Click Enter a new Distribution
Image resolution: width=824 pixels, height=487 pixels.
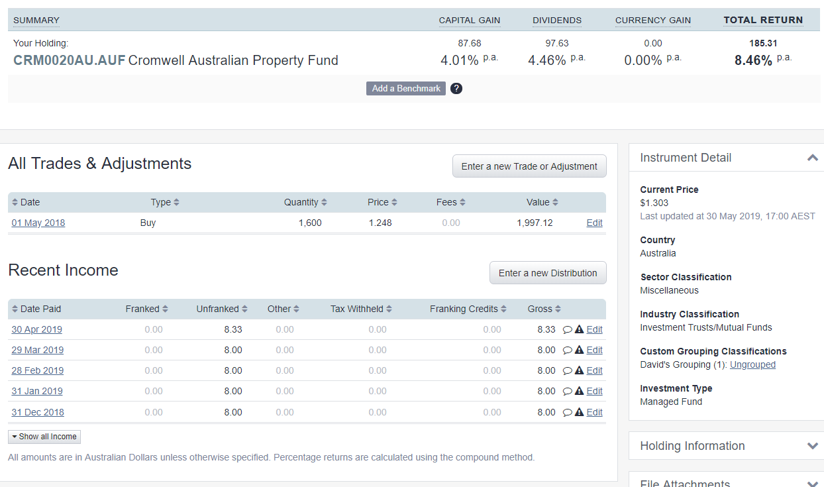pos(548,272)
